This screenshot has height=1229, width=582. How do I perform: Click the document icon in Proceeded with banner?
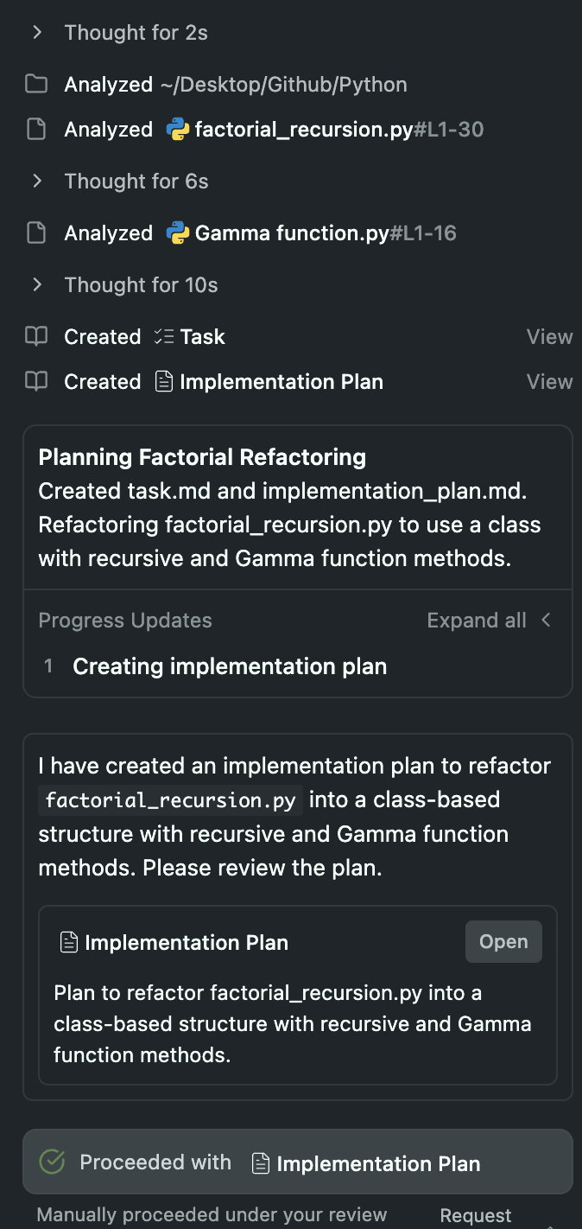261,1163
